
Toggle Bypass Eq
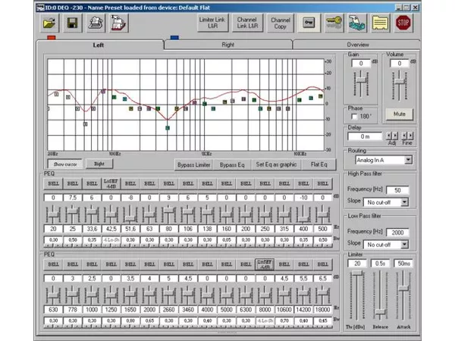pyautogui.click(x=232, y=164)
